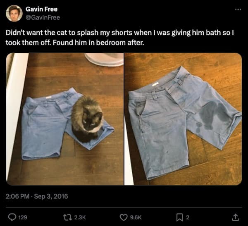Bookmark this tweet using the bookmark icon
The height and width of the screenshot is (226, 248).
pyautogui.click(x=180, y=216)
